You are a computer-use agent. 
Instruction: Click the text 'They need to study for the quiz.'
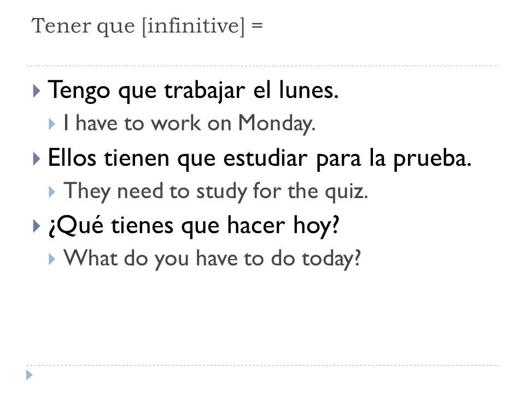pos(216,192)
